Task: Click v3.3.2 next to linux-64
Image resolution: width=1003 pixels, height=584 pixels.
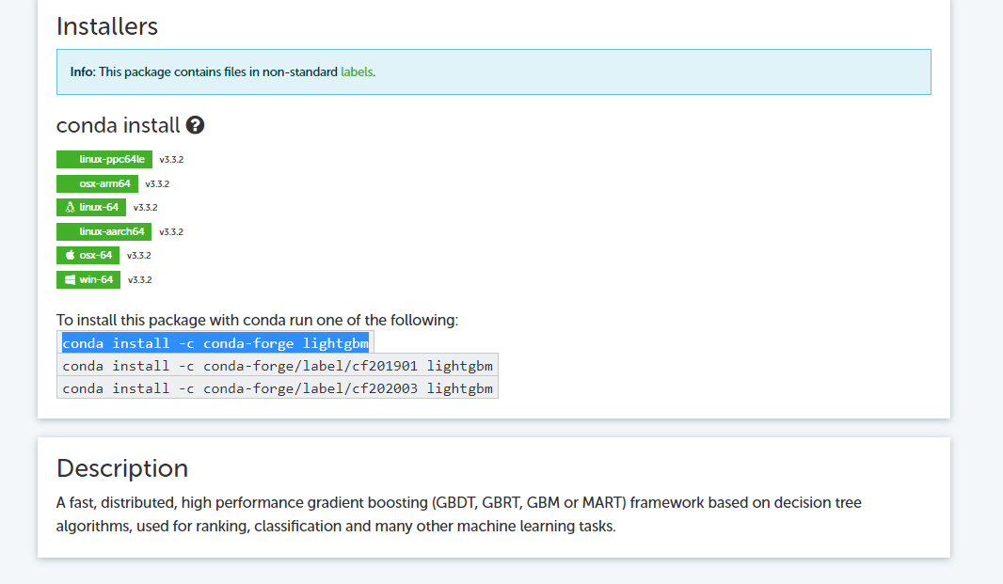Action: point(145,207)
